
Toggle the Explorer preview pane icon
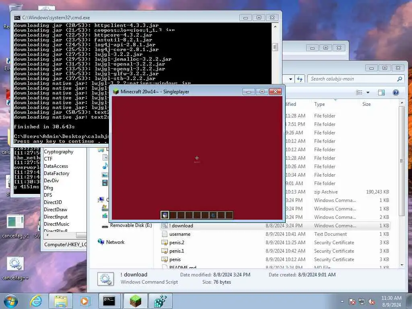click(x=381, y=92)
